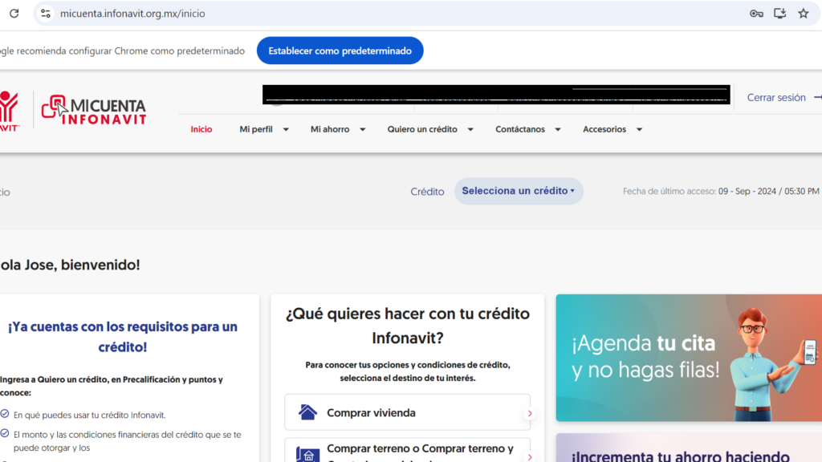Click the terrain icon beside Comprar terreno

point(307,455)
